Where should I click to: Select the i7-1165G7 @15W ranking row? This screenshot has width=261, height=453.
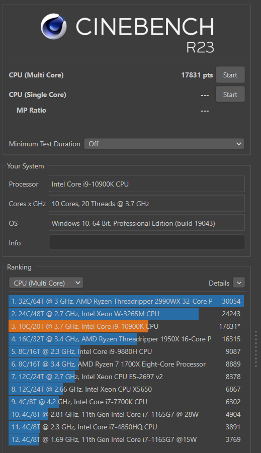tap(126, 439)
